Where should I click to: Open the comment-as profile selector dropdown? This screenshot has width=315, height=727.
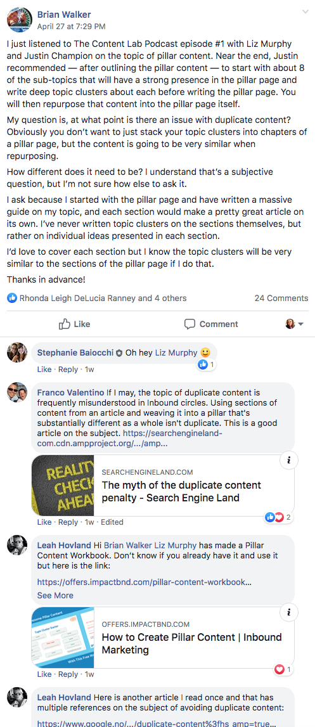(x=294, y=324)
